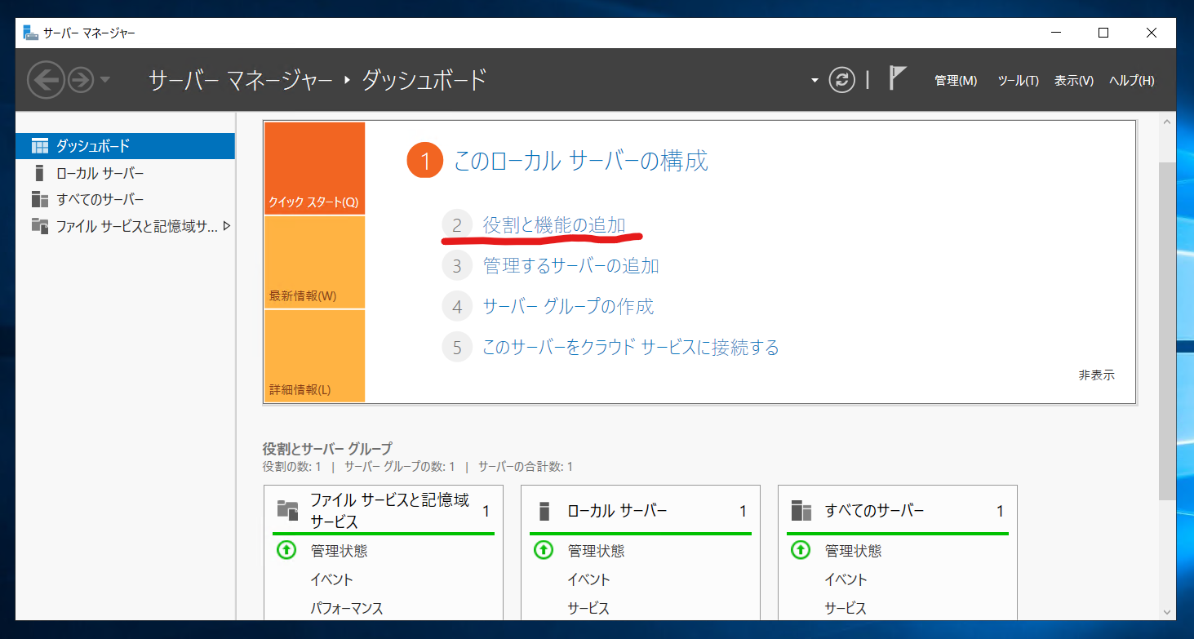Open パフォーマンス in the ファイル サービス tile
Image resolution: width=1194 pixels, height=639 pixels.
(346, 608)
